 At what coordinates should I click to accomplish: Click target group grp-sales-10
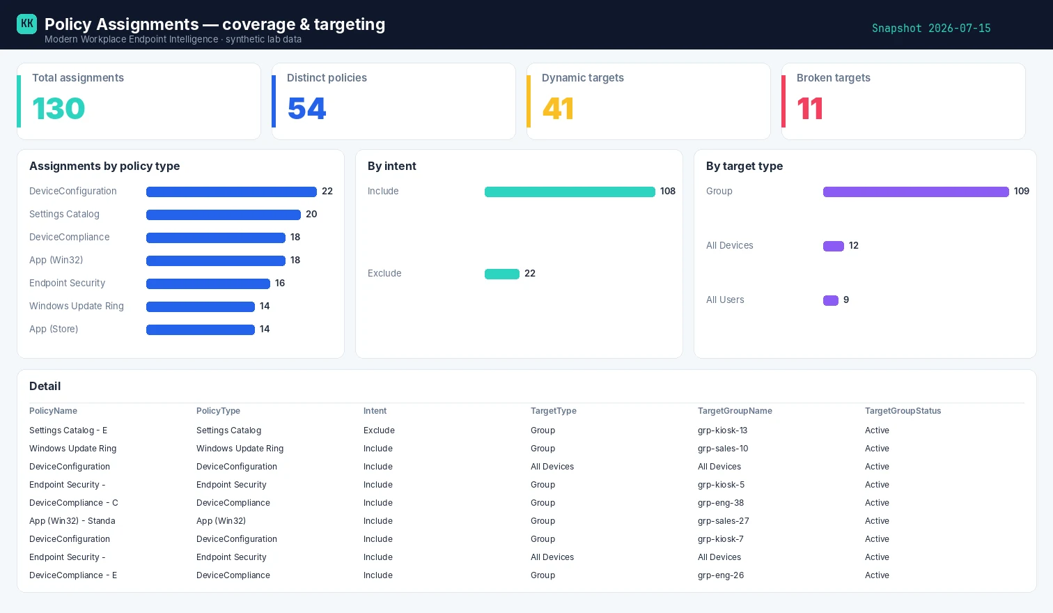click(x=723, y=449)
